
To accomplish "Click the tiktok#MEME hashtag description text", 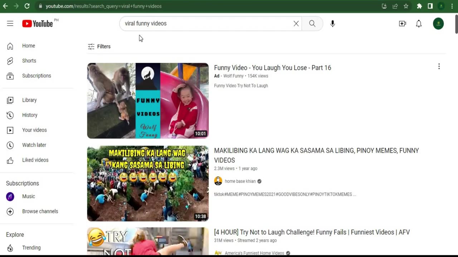I will (x=285, y=195).
